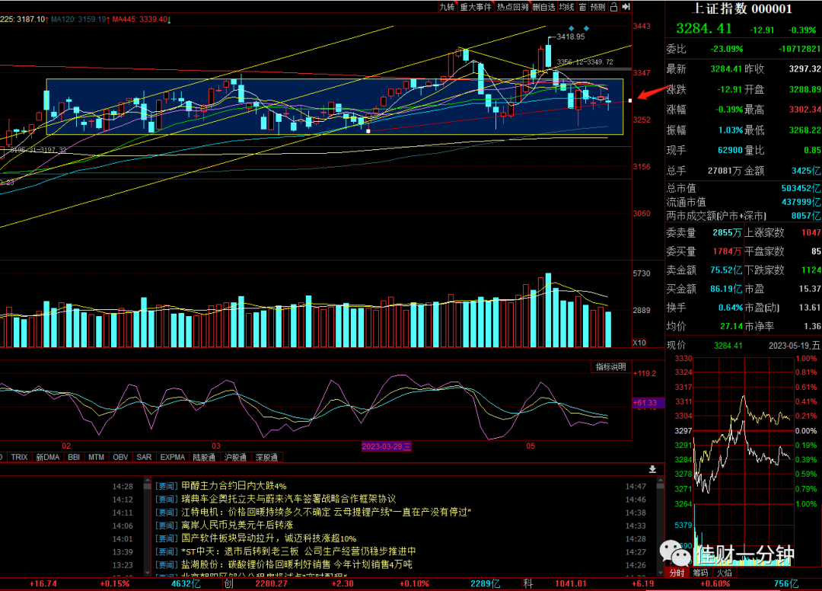Open the 九转 indicator button
The height and width of the screenshot is (591, 822).
tap(447, 7)
